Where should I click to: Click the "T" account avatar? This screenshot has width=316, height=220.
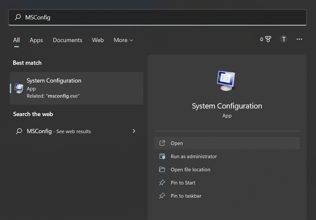283,39
